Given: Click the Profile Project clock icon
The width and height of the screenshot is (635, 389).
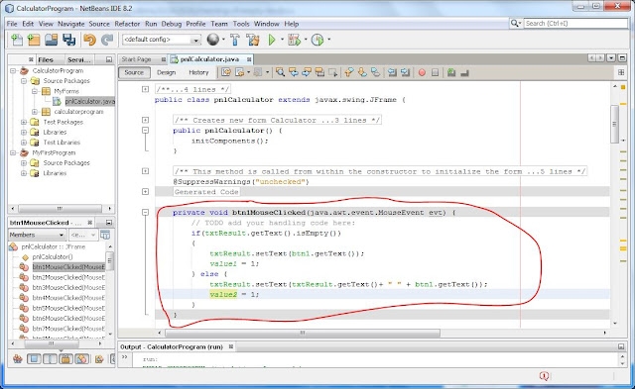Looking at the screenshot, I should tap(317, 40).
